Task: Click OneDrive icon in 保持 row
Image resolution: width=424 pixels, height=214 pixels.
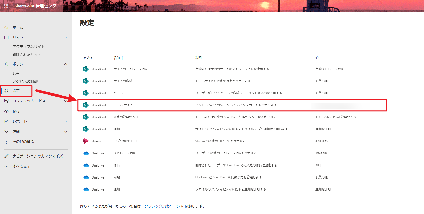Action: 86,165
